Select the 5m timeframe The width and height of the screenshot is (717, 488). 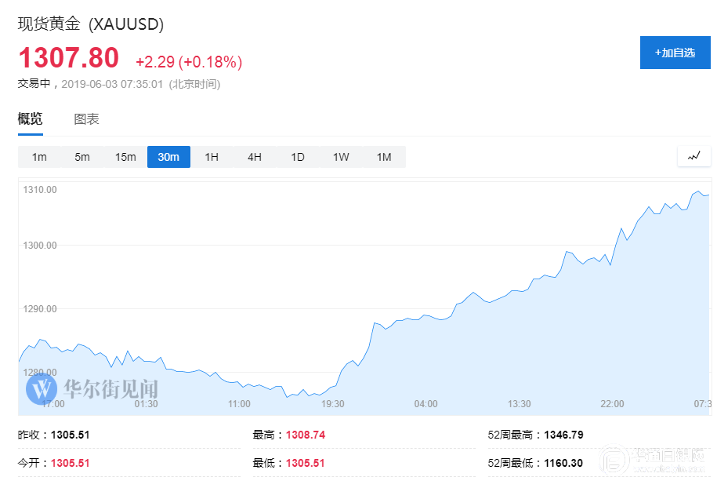click(82, 157)
